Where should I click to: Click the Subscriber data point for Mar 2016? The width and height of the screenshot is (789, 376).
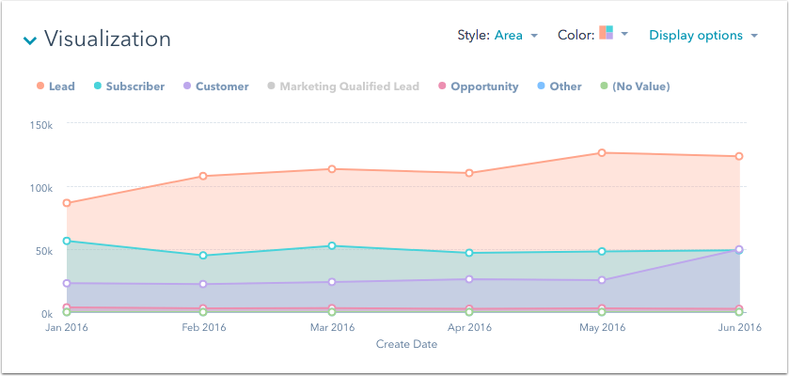point(332,245)
